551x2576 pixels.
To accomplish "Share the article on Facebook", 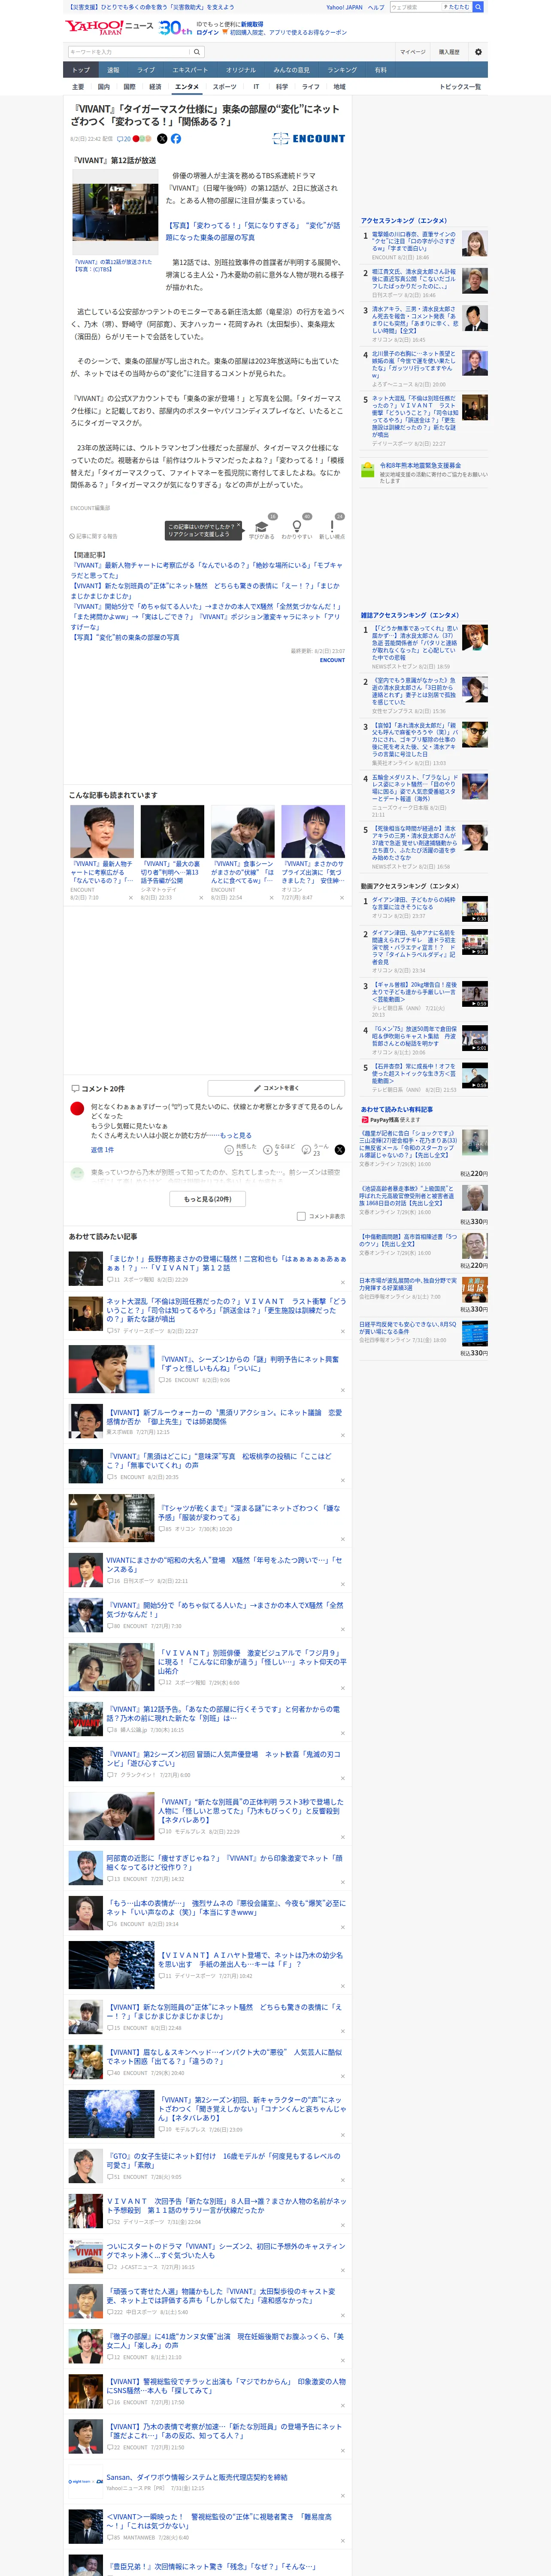I will click(176, 139).
